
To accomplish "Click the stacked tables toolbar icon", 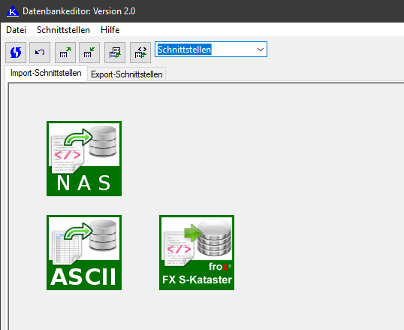I will tap(115, 53).
